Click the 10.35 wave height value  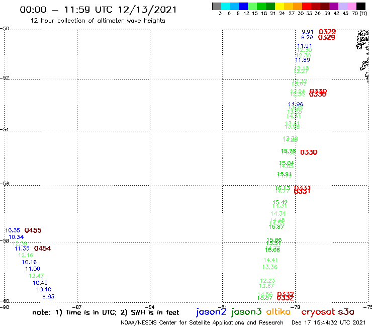[x=13, y=230]
